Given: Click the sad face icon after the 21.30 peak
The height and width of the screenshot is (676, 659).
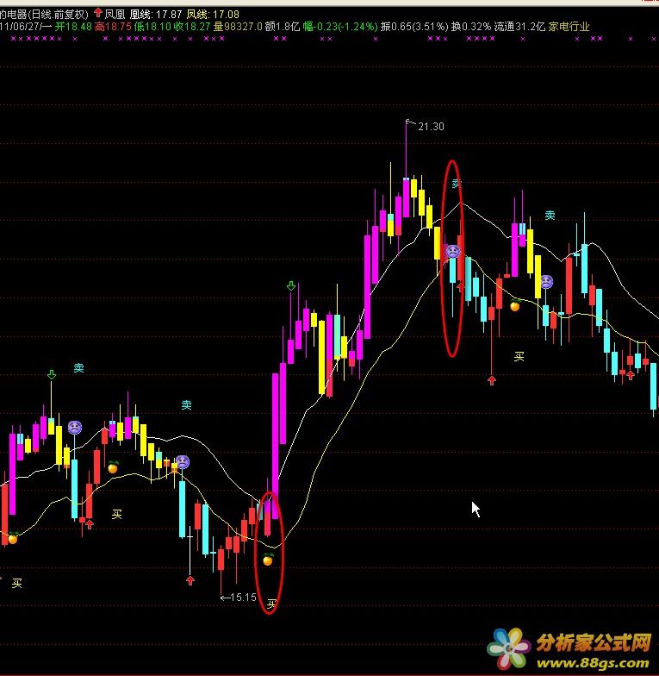Looking at the screenshot, I should (453, 252).
